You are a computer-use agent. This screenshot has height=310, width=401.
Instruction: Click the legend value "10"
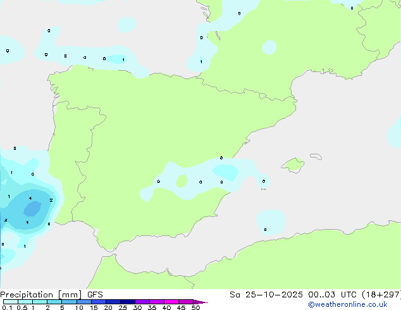point(79,307)
